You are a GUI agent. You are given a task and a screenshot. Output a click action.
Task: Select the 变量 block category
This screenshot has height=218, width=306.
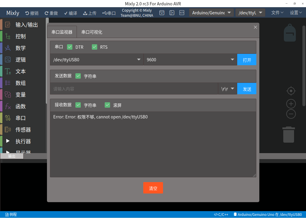(23, 95)
